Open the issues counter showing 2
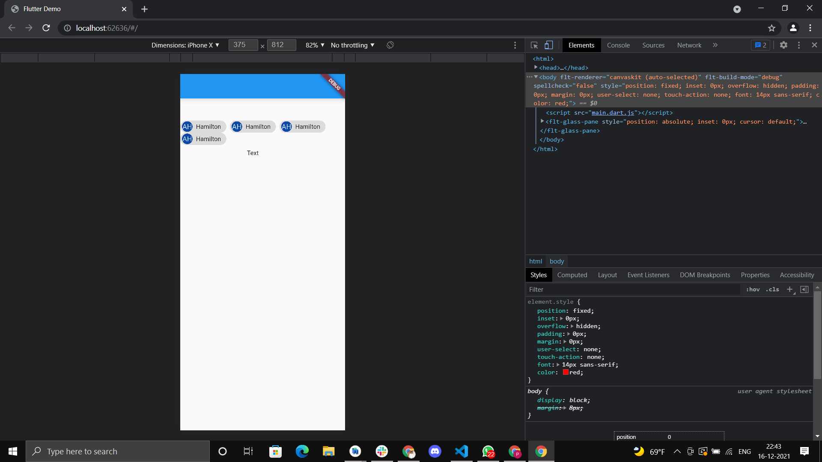Viewport: 822px width, 462px height. coord(761,45)
